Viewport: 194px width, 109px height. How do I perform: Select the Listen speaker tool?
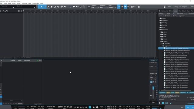point(65,7)
